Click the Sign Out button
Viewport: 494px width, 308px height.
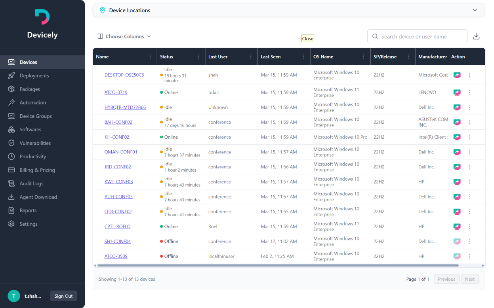(63, 296)
